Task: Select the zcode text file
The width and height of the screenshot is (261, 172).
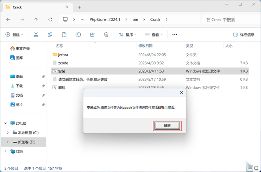Action: (150, 63)
